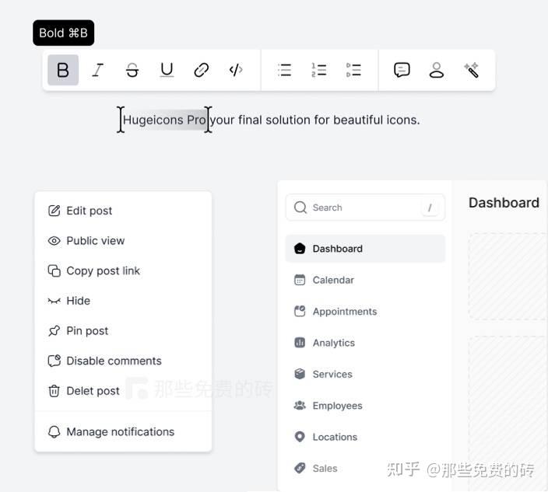Viewport: 548px width, 492px height.
Task: Click the magnifier icon in Search box
Action: 300,208
